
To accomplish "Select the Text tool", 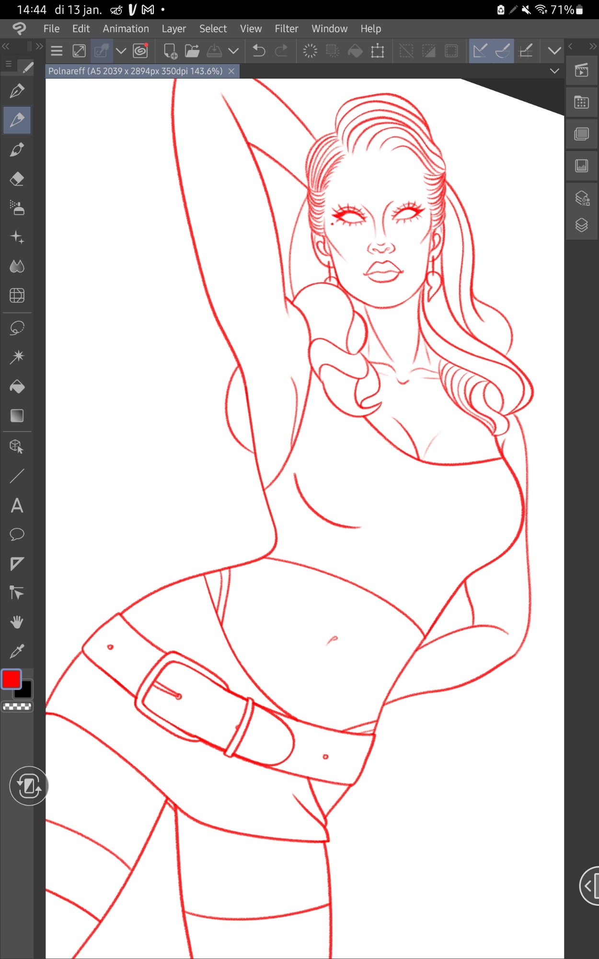I will click(17, 505).
